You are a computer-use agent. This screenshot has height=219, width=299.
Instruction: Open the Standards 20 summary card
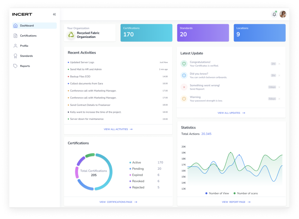203,33
